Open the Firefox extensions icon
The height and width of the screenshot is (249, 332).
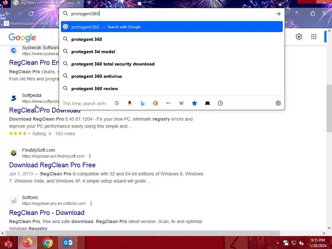(x=313, y=14)
